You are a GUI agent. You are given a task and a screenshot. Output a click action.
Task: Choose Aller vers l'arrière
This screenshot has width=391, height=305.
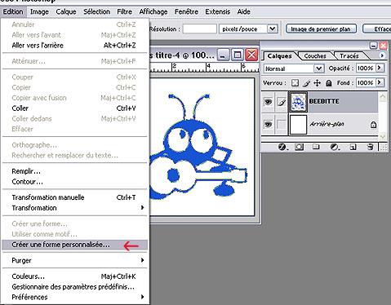tap(74, 45)
